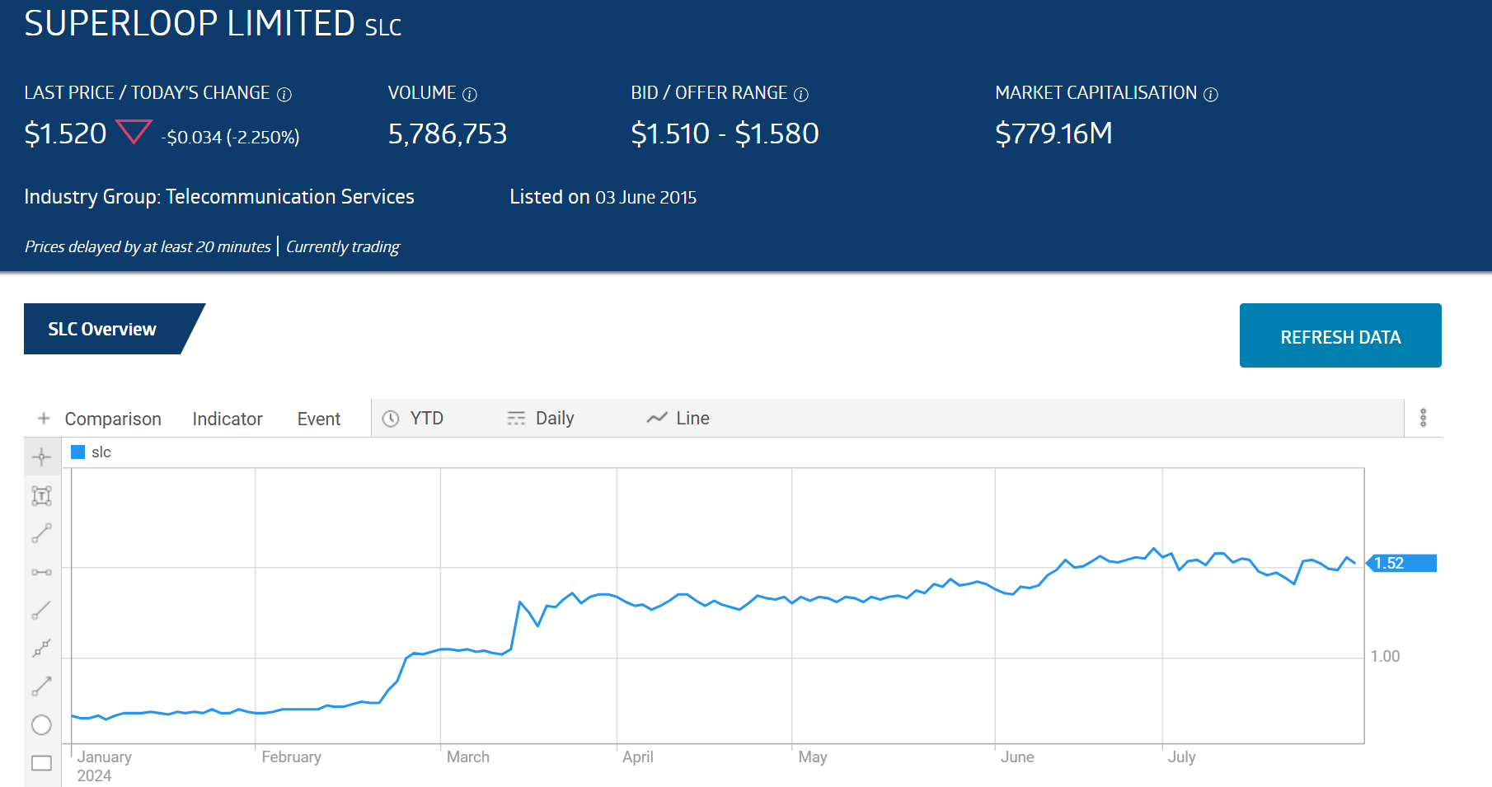Image resolution: width=1492 pixels, height=787 pixels.
Task: Click the $779.16M market cap value
Action: pyautogui.click(x=1053, y=134)
